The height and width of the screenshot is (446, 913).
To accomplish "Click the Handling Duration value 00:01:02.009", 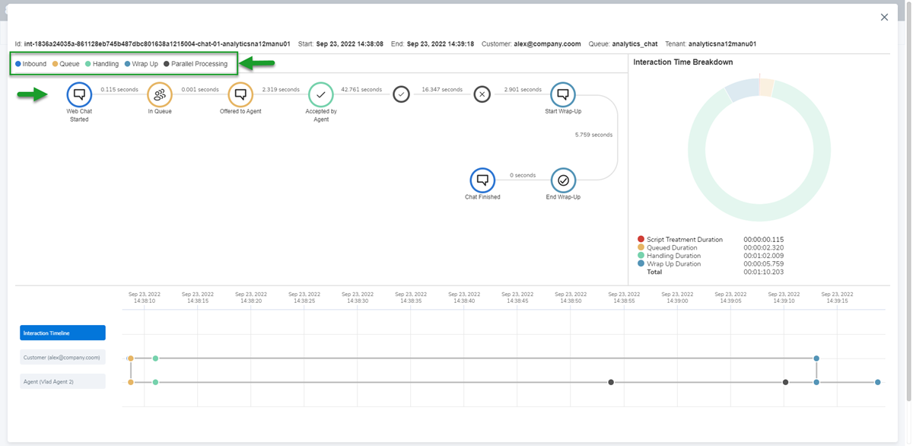I will pos(763,256).
